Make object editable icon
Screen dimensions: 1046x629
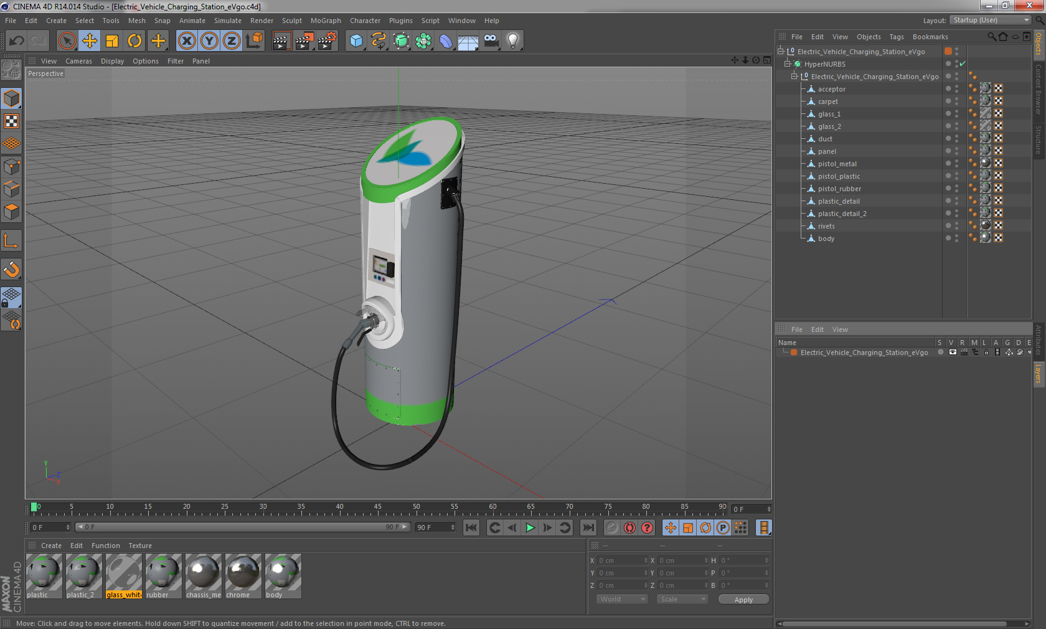(x=11, y=70)
